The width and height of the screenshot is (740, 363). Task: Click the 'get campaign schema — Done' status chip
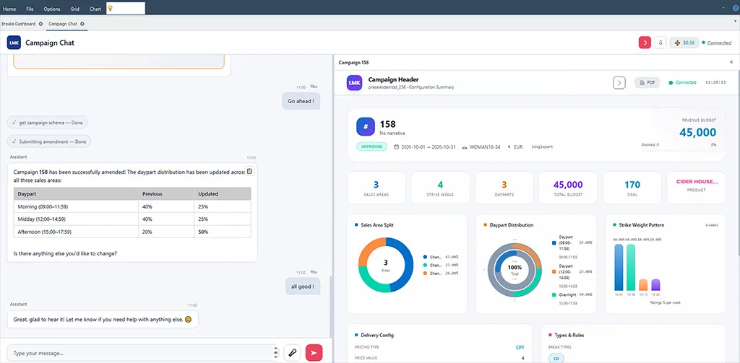pos(47,123)
